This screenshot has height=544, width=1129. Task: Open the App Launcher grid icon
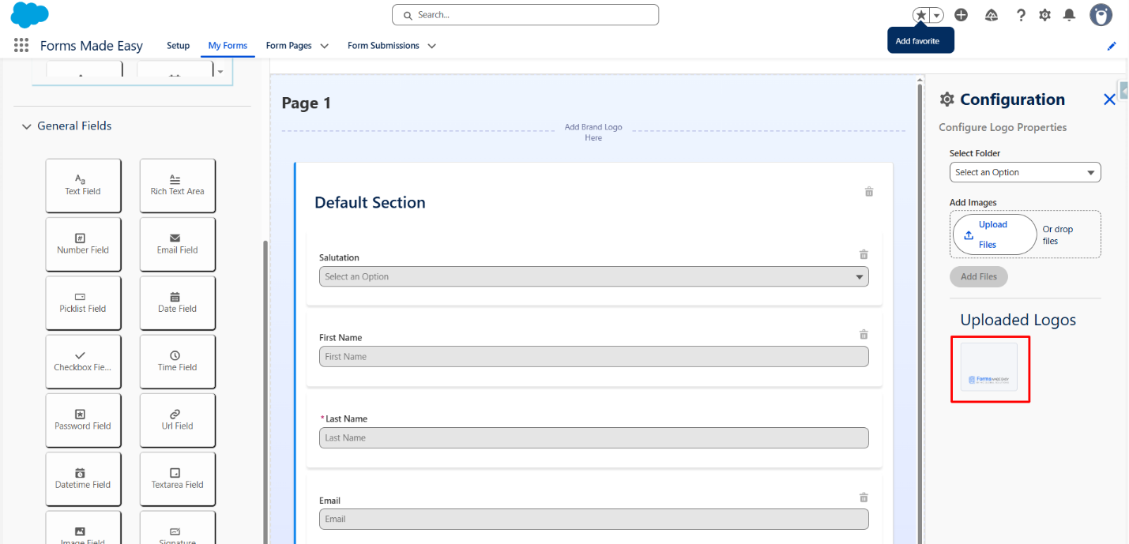[x=21, y=45]
